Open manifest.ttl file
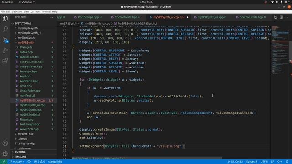 [x=33, y=95]
